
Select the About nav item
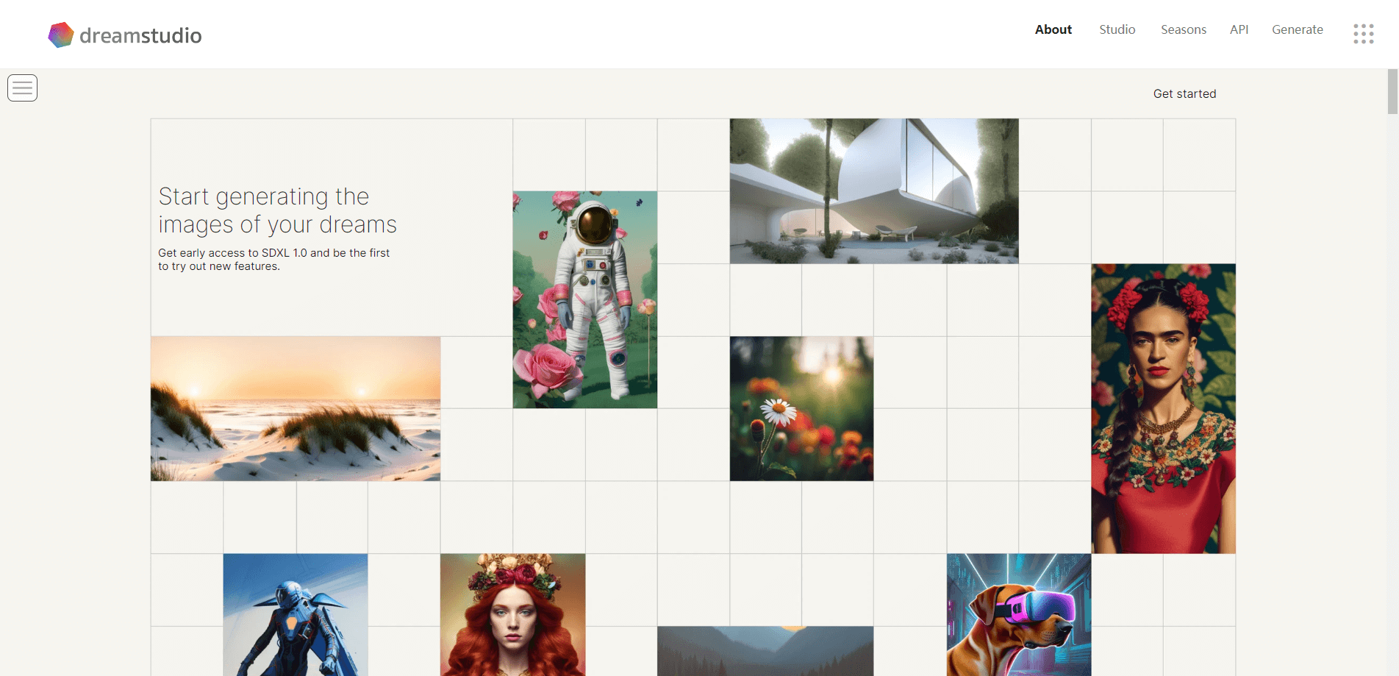tap(1053, 29)
